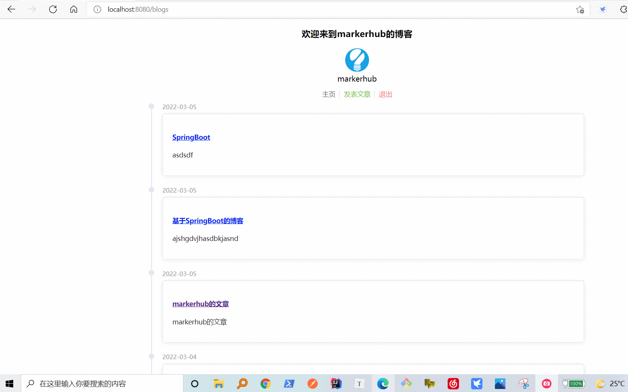
Task: Open the markerhub的文章 post title
Action: point(200,304)
